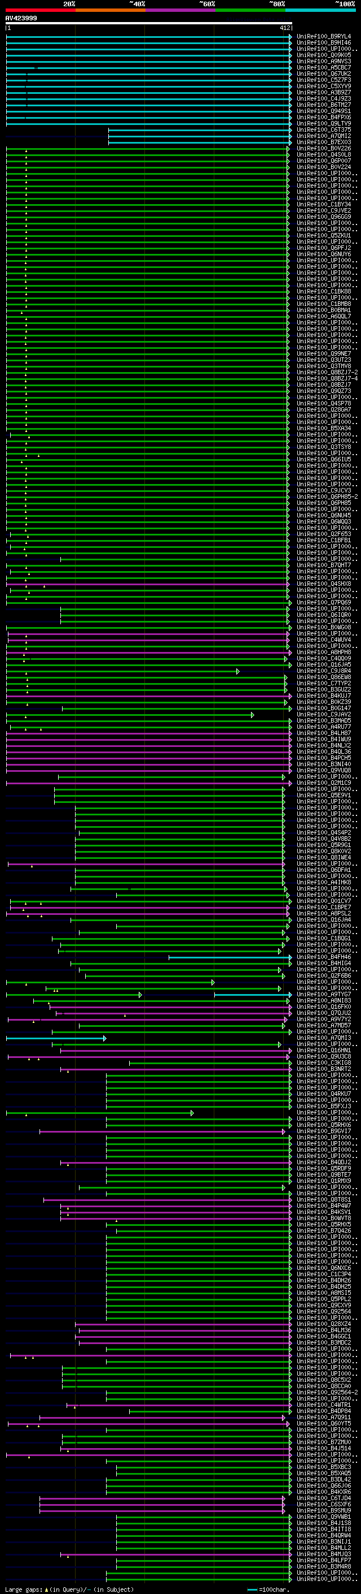
Task: Open hit UniRef100_Q09K05
Action: click(x=324, y=55)
